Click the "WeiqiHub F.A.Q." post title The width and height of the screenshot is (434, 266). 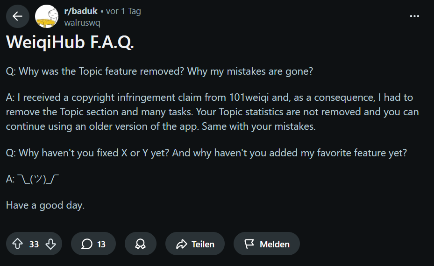pyautogui.click(x=70, y=42)
